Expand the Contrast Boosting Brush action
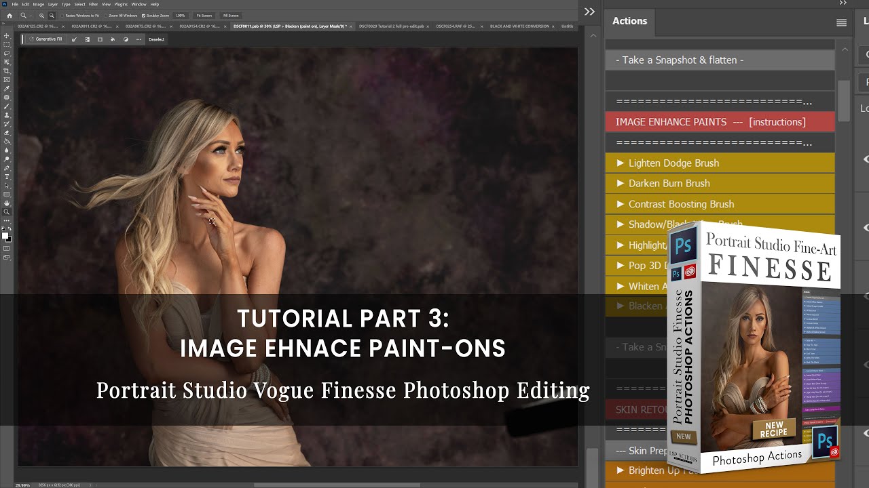This screenshot has width=869, height=488. 620,204
